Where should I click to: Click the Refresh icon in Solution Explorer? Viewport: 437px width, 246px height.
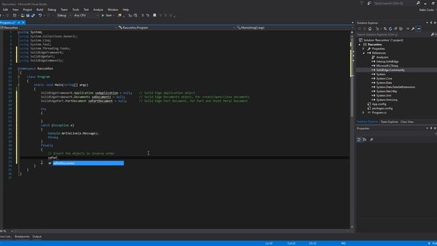390,29
